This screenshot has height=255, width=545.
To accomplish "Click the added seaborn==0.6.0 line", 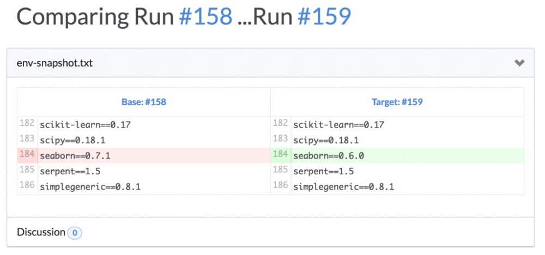I will tap(329, 156).
